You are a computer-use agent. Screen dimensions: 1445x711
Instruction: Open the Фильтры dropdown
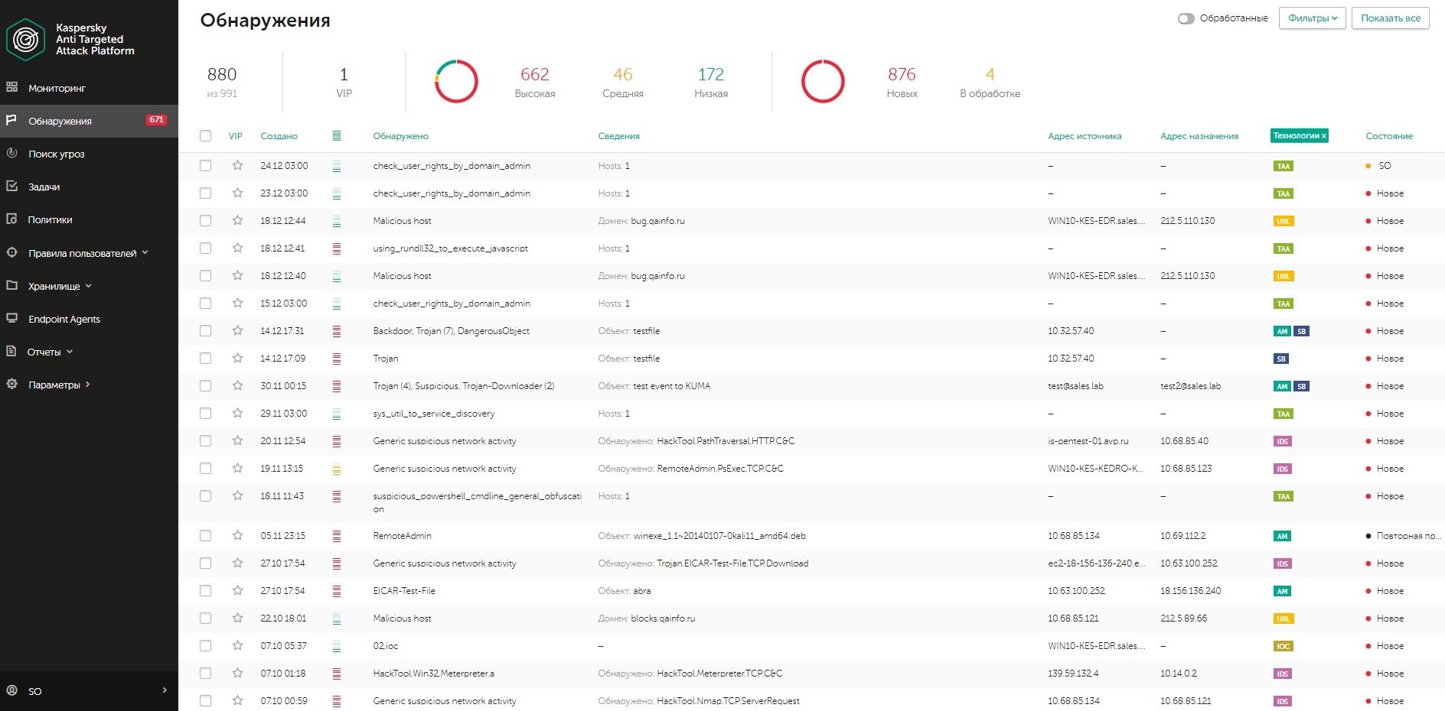[x=1312, y=18]
